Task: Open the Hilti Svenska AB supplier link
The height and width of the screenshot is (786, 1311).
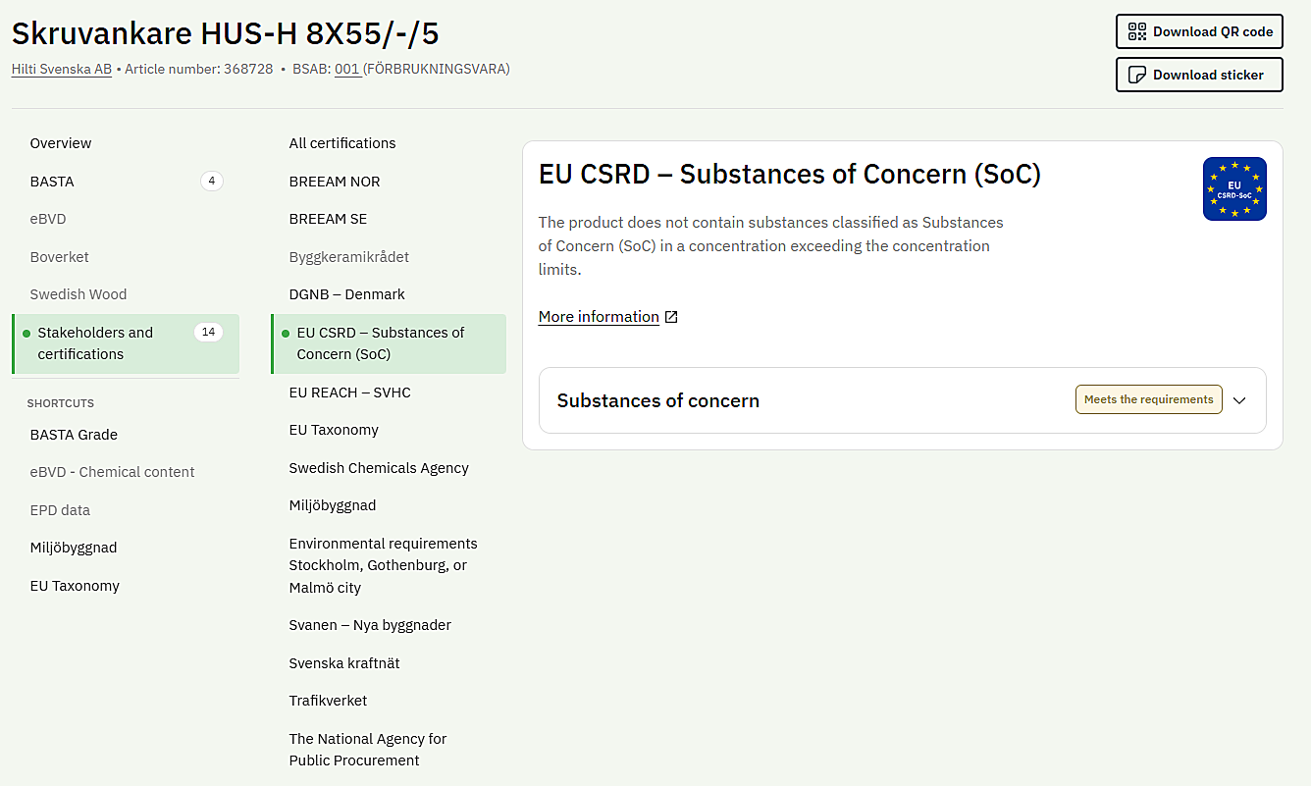Action: click(62, 70)
